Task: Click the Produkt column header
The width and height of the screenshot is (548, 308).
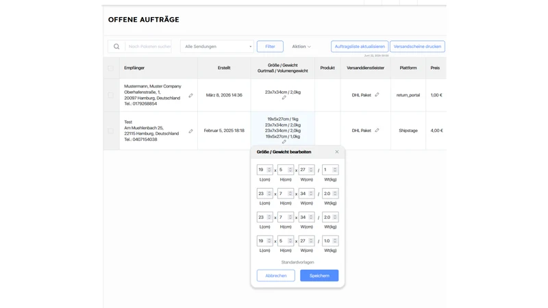Action: tap(327, 68)
